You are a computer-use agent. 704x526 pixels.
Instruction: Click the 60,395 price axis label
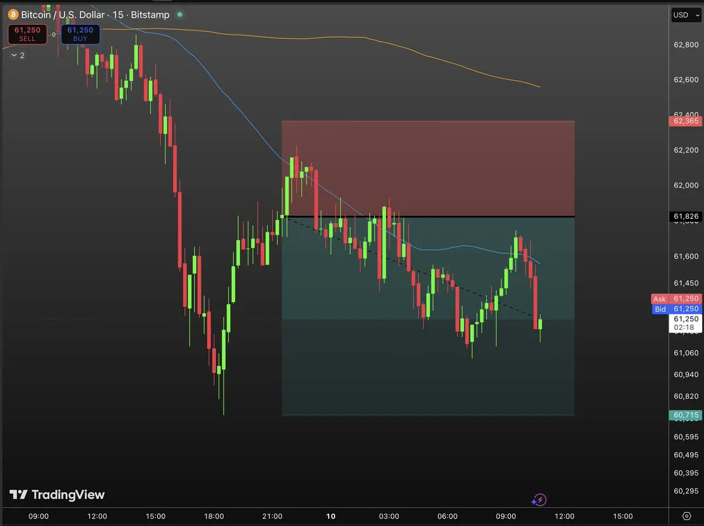(x=686, y=473)
